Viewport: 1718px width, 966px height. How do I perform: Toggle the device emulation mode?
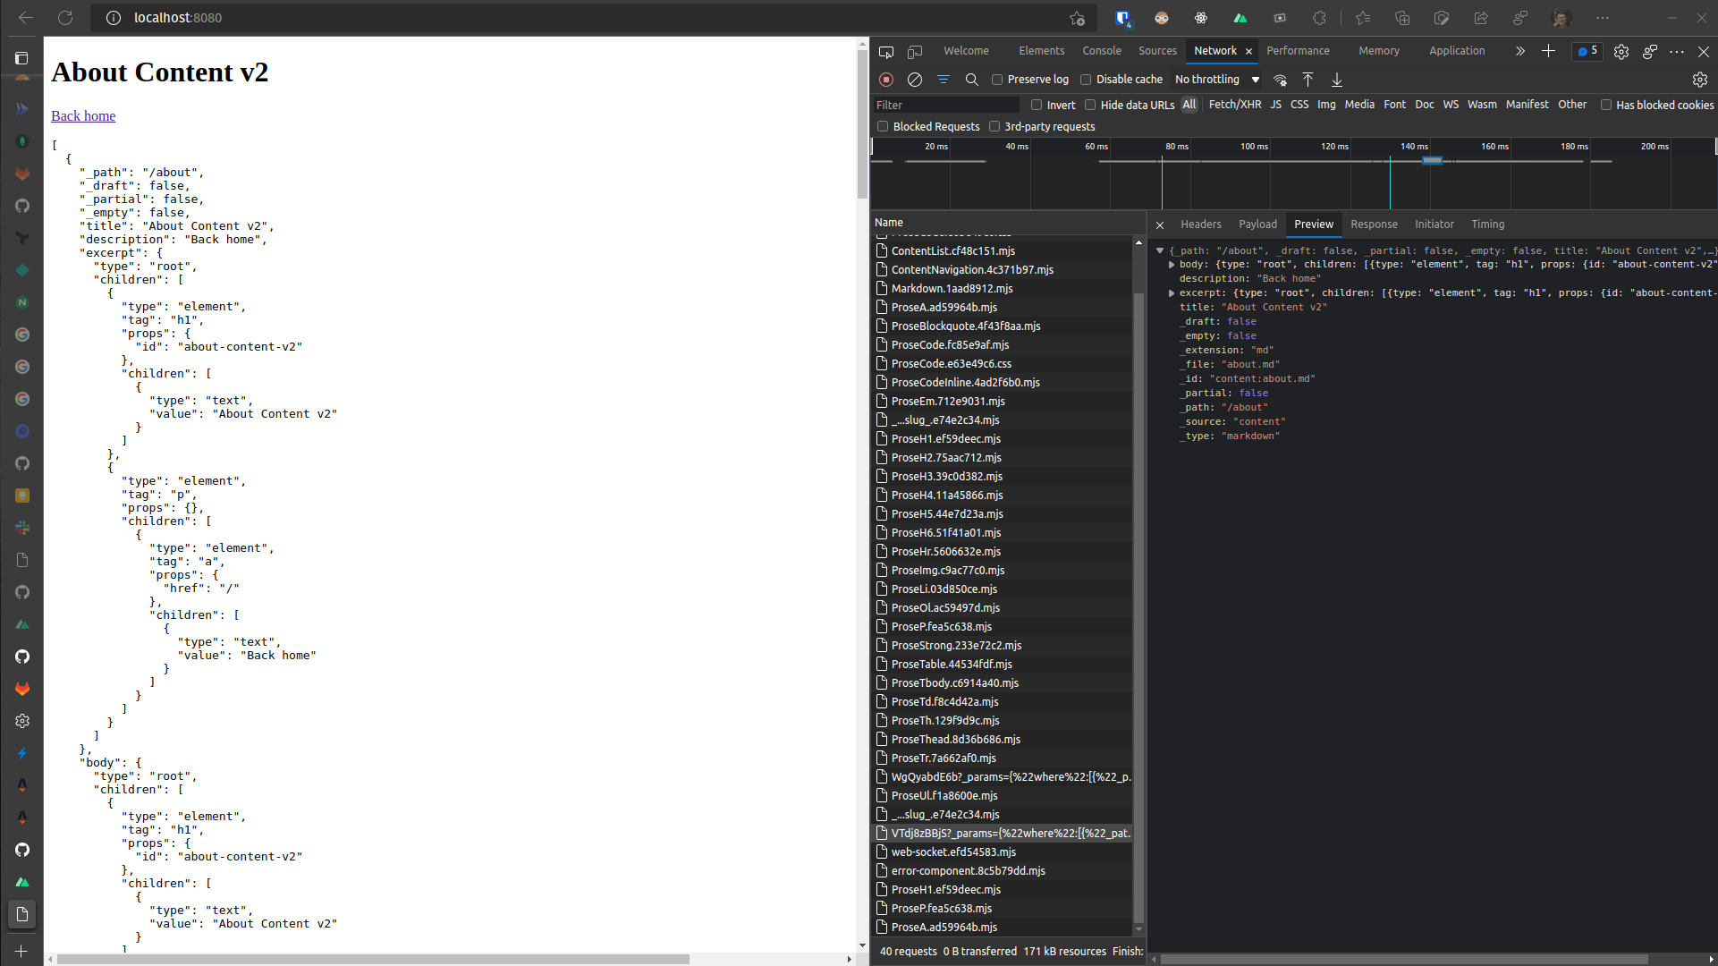point(914,51)
